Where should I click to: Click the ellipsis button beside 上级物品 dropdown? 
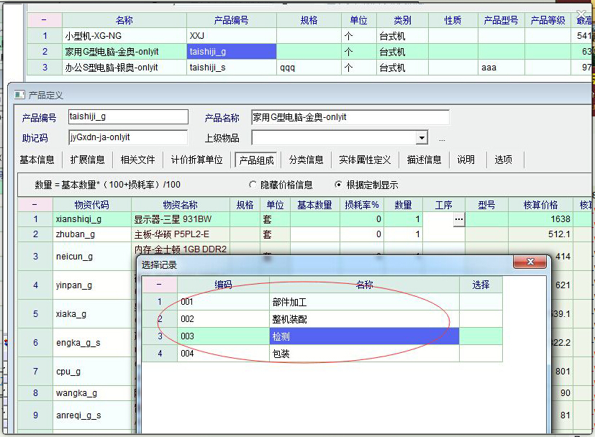442,139
